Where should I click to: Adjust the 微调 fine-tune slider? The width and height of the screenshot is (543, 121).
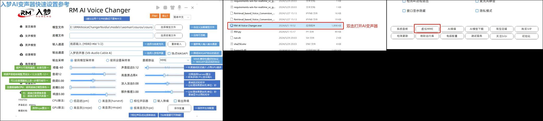pyautogui.click(x=93, y=81)
